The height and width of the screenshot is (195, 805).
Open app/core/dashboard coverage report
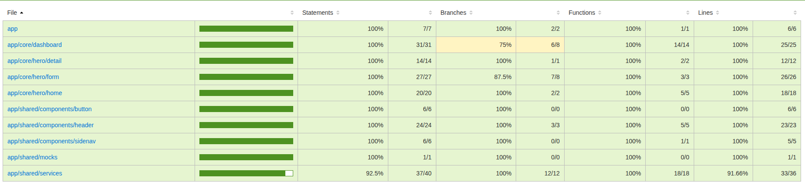[x=34, y=45]
